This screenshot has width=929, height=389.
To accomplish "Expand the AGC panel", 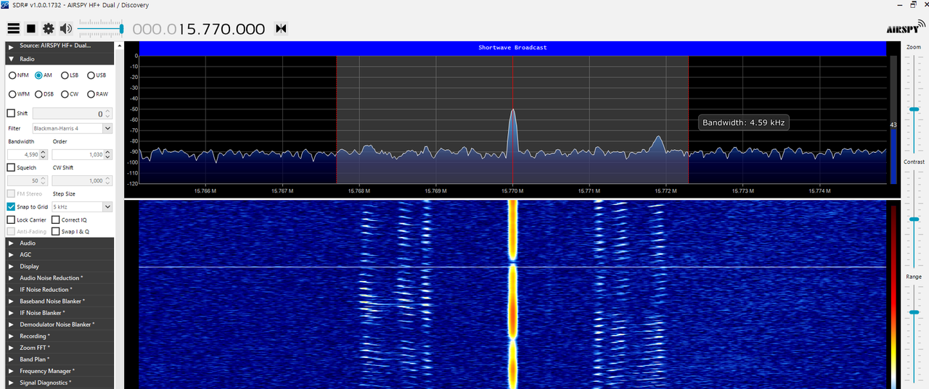I will [60, 254].
